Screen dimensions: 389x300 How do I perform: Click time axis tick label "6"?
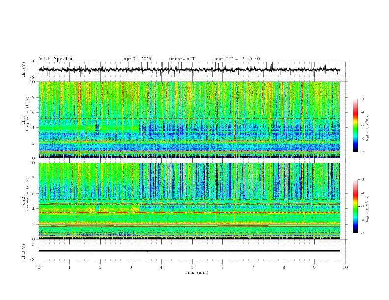coord(223,267)
